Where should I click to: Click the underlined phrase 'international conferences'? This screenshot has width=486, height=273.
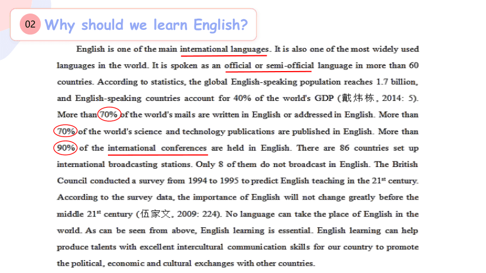157,148
